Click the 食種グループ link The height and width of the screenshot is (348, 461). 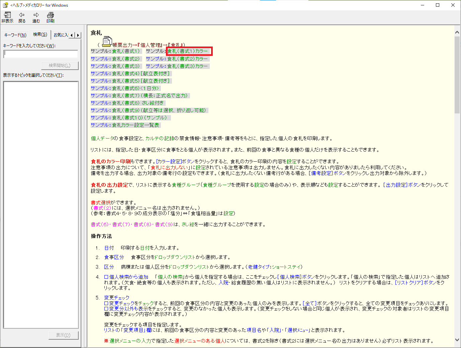(x=186, y=185)
